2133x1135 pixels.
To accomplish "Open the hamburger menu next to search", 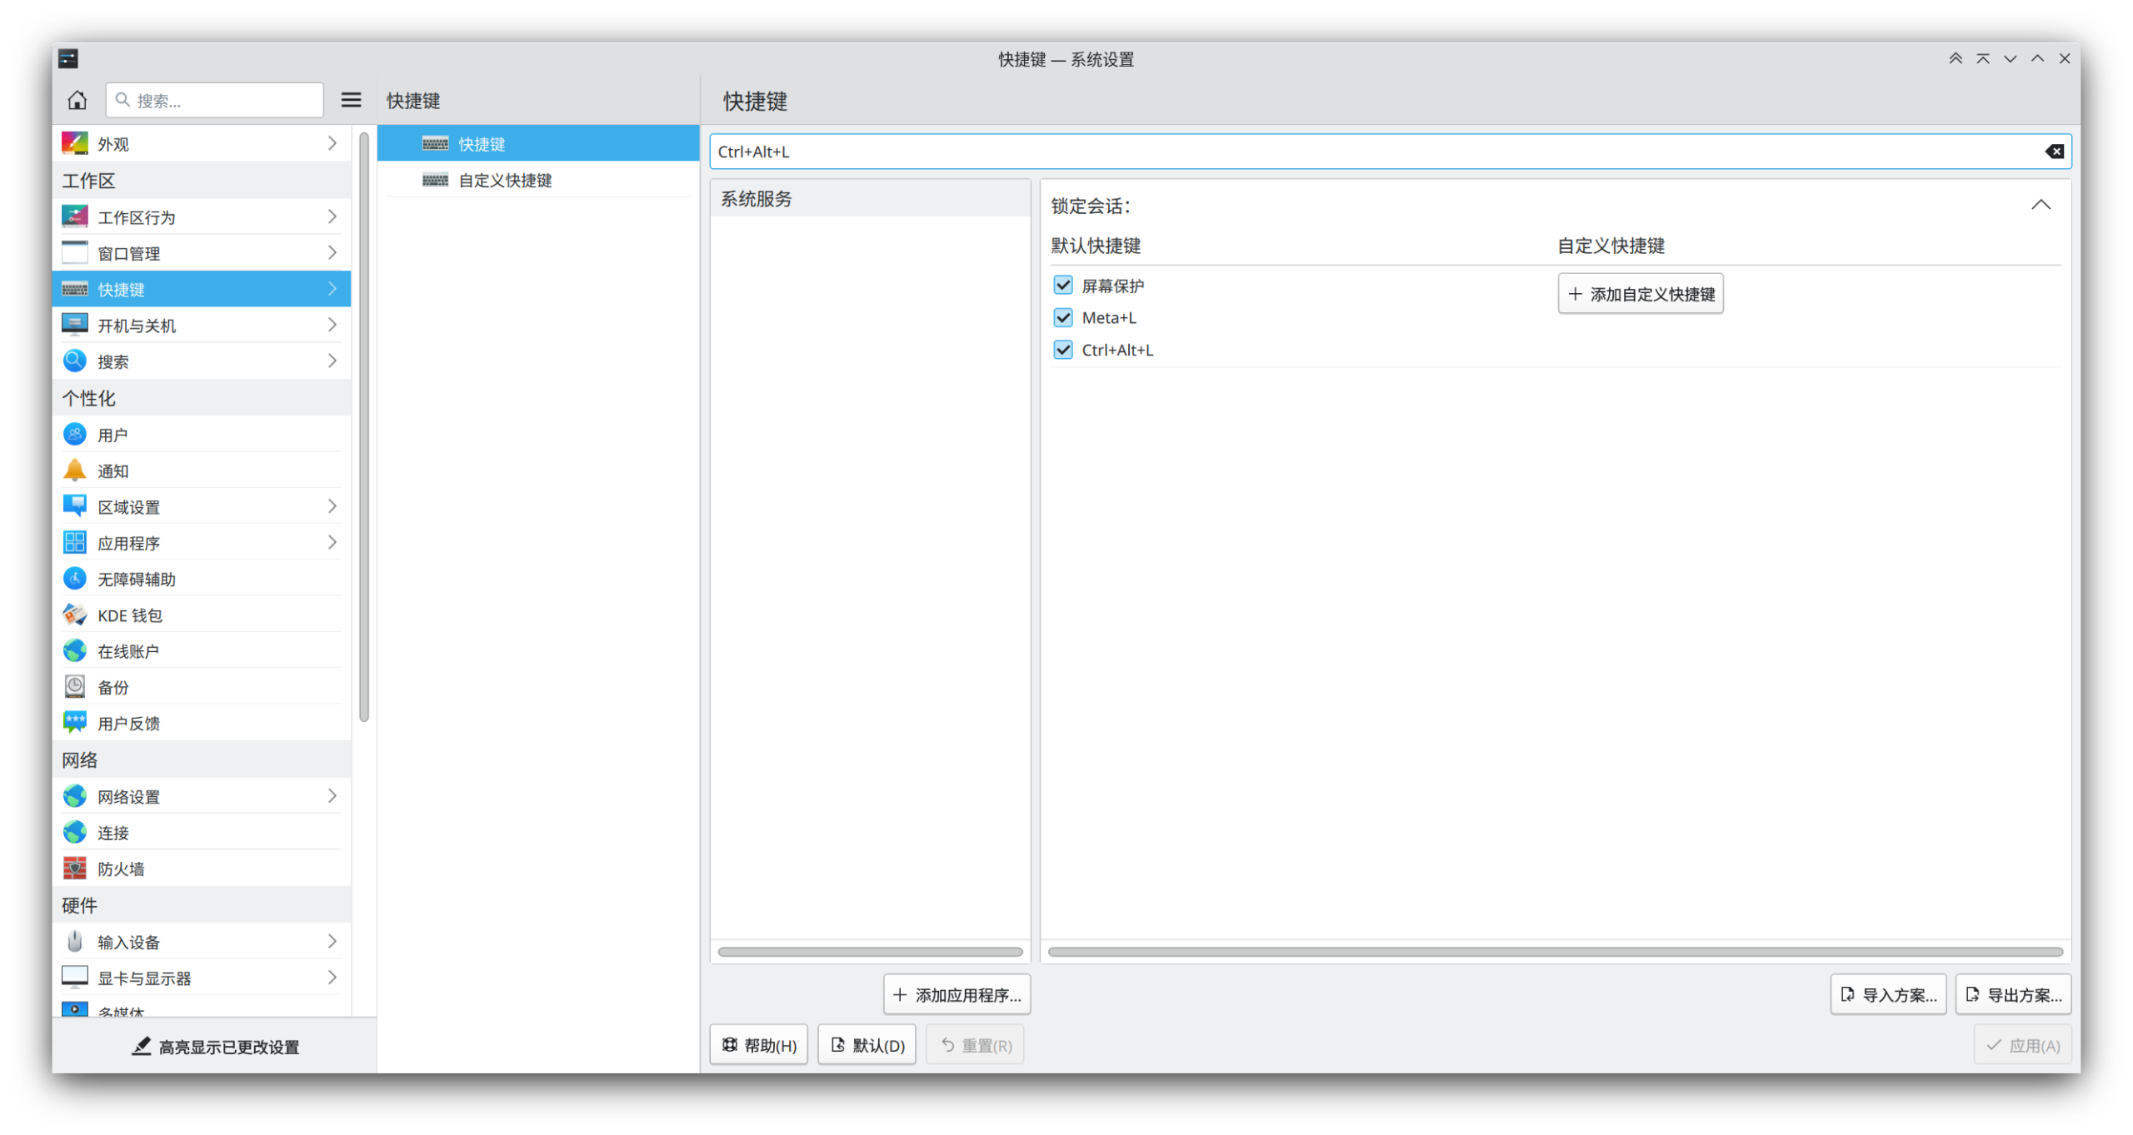I will click(x=351, y=99).
